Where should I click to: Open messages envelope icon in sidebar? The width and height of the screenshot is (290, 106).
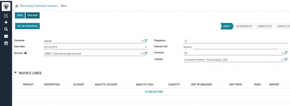pos(6,36)
